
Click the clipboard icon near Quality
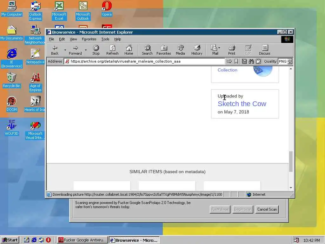[258, 61]
